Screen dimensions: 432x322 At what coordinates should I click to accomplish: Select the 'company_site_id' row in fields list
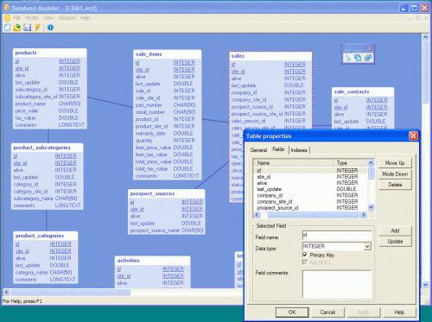click(310, 201)
